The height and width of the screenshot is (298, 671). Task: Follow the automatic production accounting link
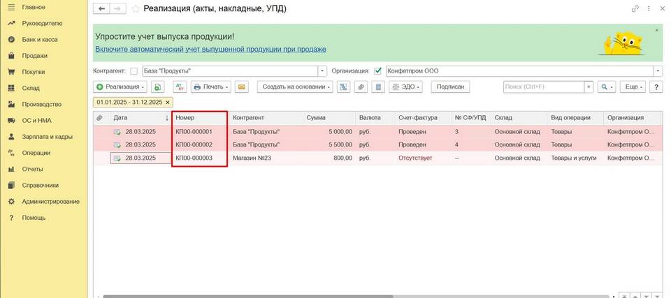coord(210,50)
